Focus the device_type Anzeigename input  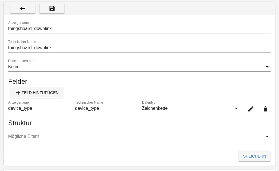click(39, 108)
